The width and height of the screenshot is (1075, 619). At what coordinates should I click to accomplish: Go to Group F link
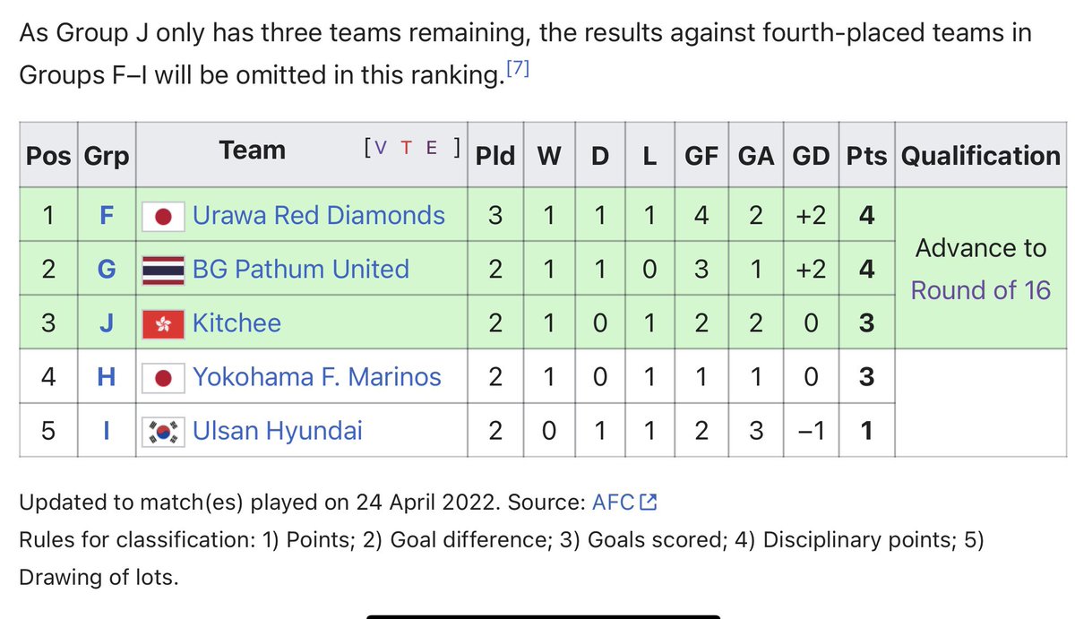tap(106, 216)
